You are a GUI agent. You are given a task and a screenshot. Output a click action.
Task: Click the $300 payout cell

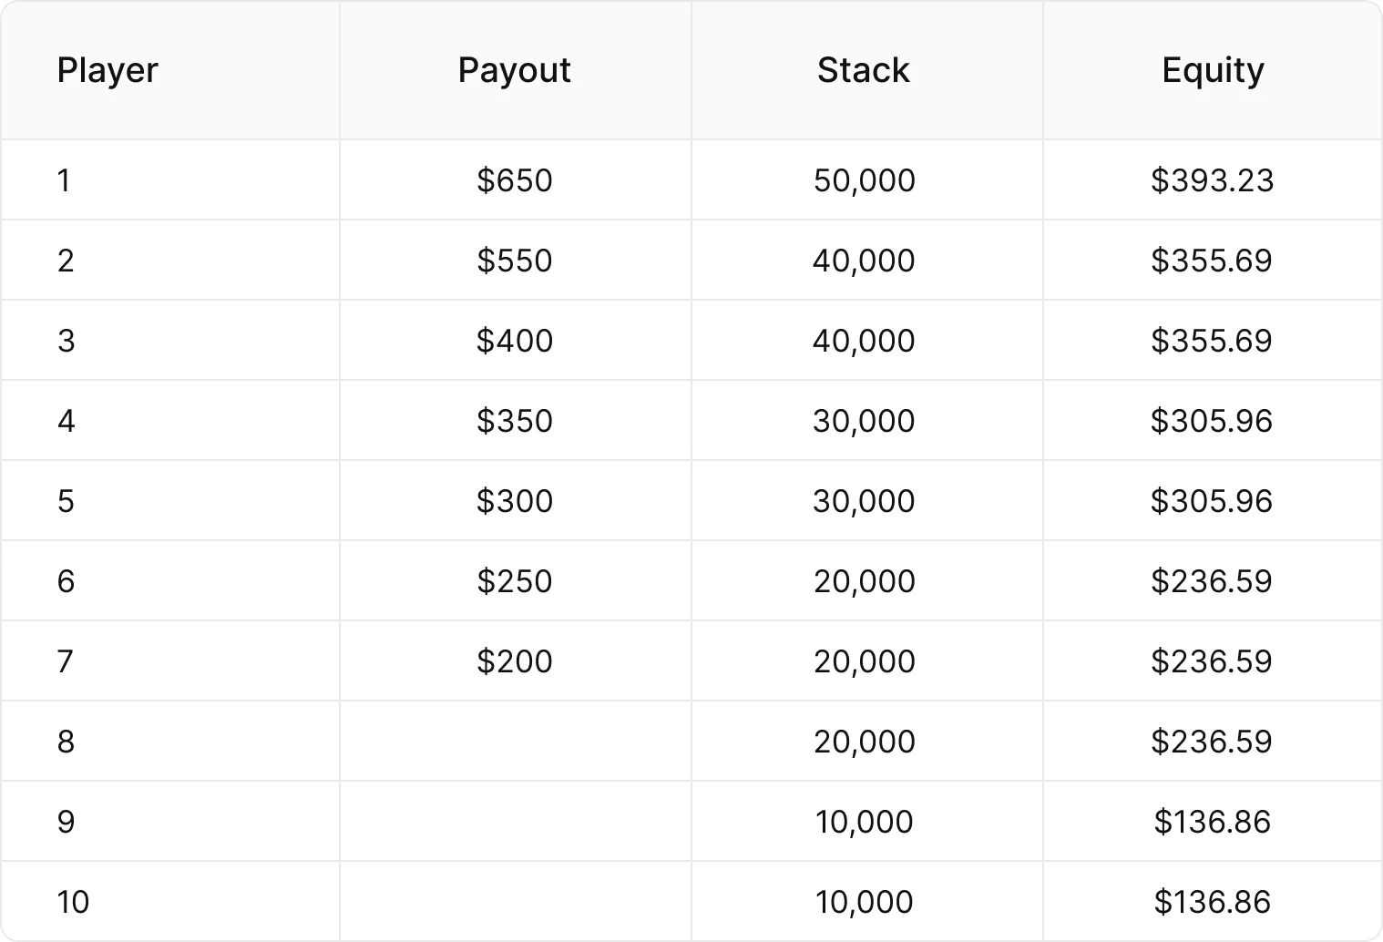514,501
